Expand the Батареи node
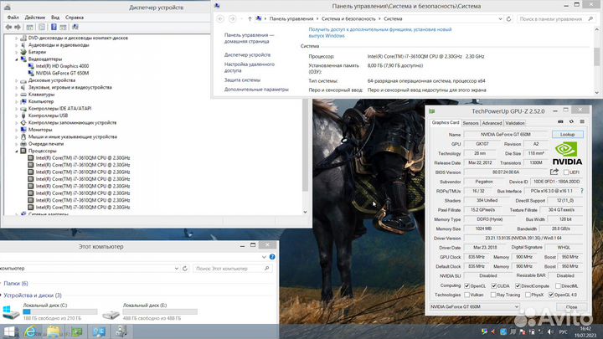 tap(17, 52)
